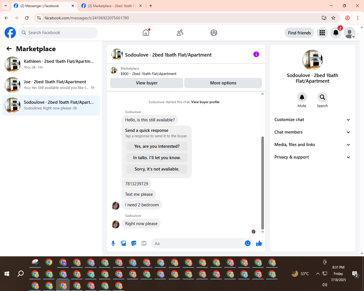Open account profile avatar menu
Screen dimensions: 364x291
click(x=349, y=33)
